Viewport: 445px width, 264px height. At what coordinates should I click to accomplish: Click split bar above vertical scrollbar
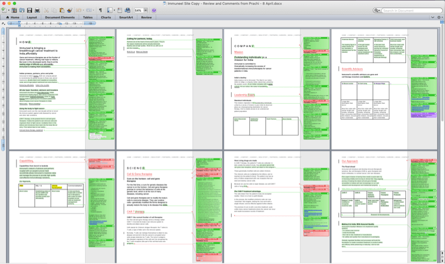point(442,22)
